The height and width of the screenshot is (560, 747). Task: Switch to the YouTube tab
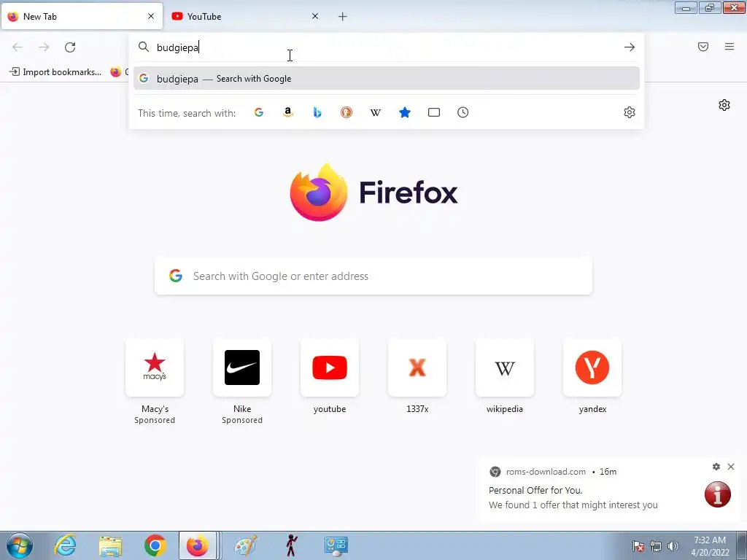click(x=245, y=16)
